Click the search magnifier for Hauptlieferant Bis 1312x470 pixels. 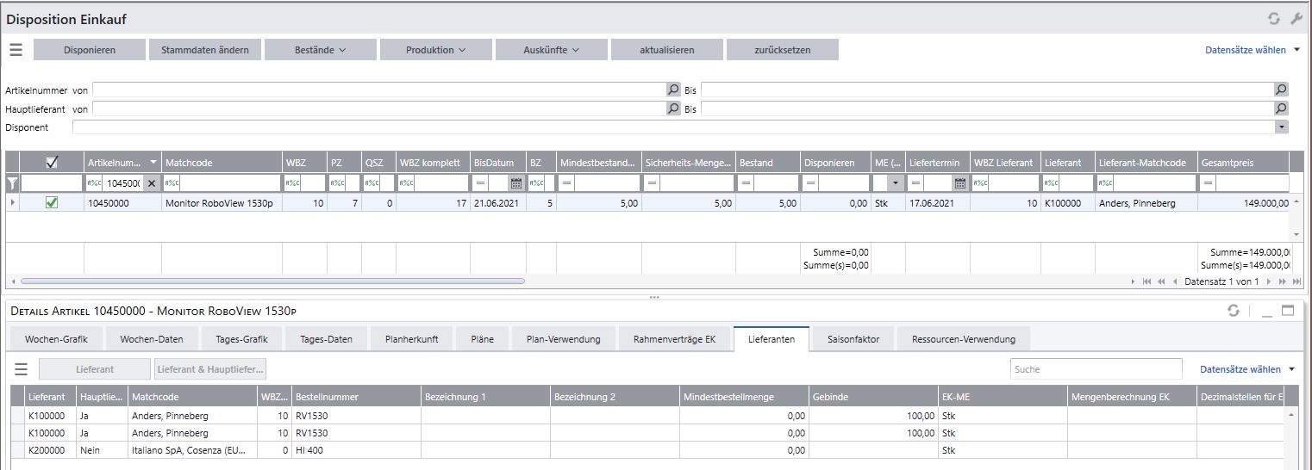click(x=1281, y=108)
